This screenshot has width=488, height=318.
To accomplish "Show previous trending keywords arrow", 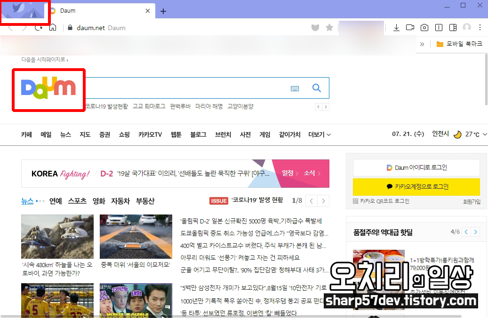I will pos(319,107).
